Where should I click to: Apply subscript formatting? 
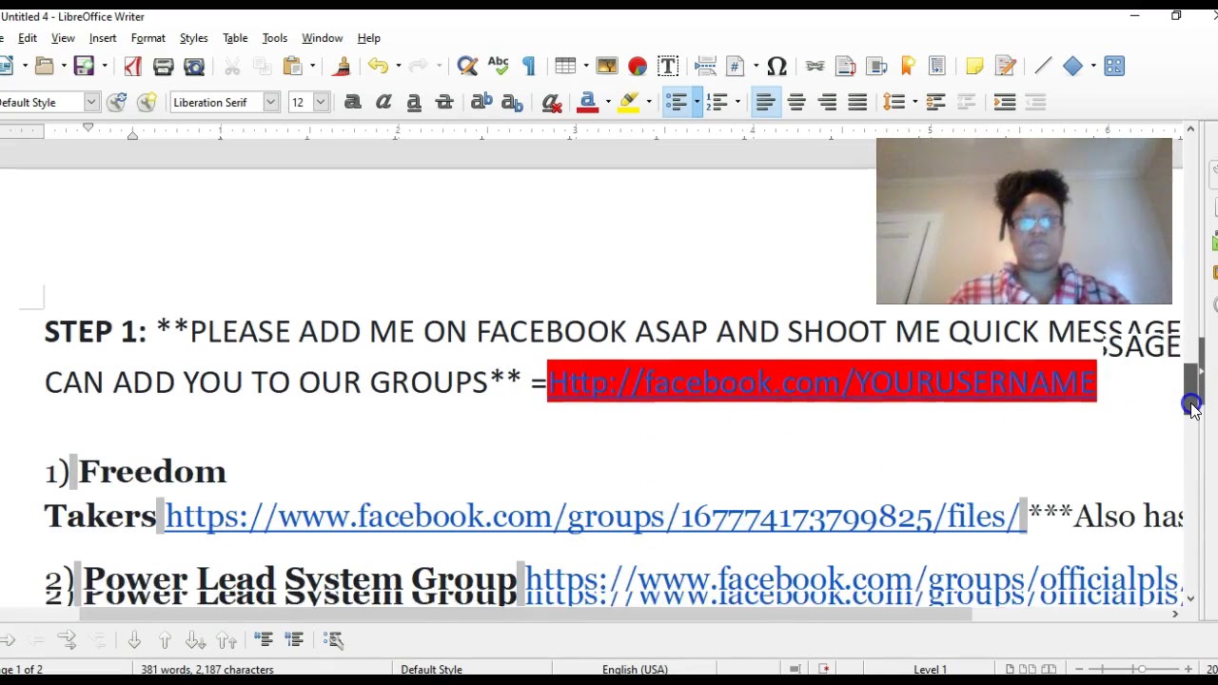tap(512, 102)
